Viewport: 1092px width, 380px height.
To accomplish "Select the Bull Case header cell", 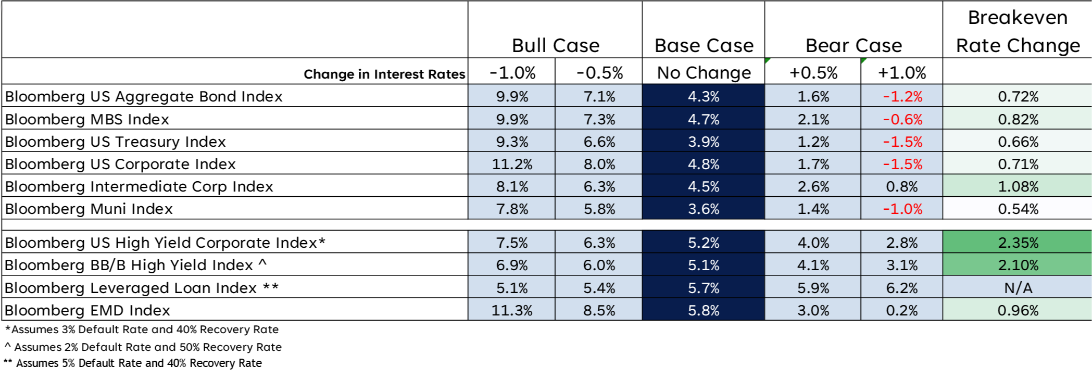I will pyautogui.click(x=555, y=45).
